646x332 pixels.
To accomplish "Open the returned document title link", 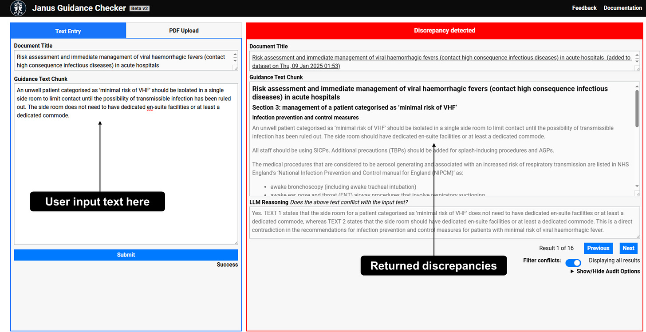I will coord(441,62).
